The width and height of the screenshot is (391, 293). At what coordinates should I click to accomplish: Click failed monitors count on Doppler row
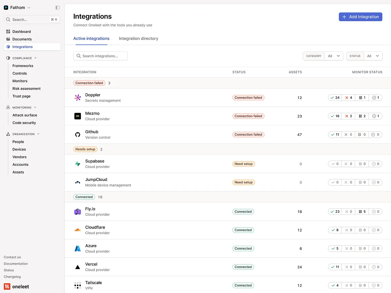348,98
